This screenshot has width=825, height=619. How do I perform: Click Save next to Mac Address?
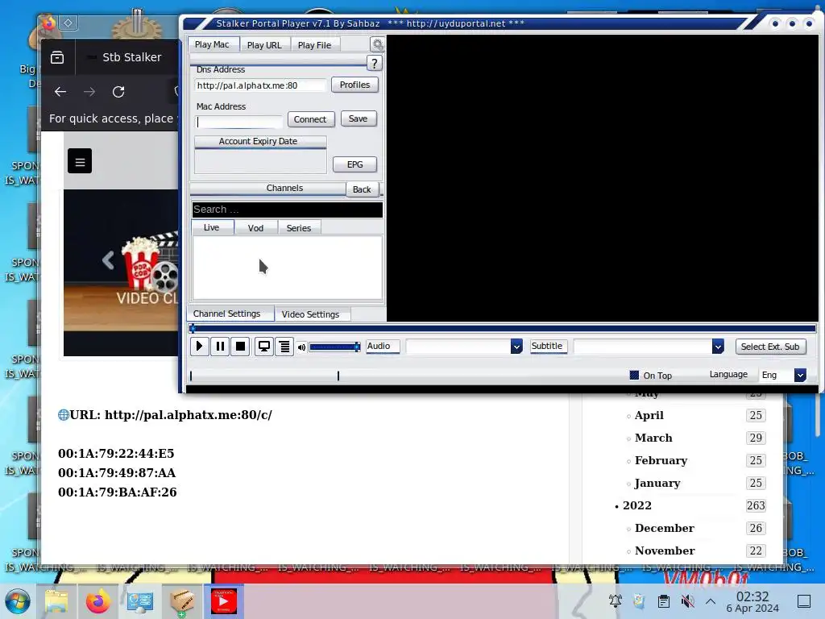click(x=358, y=118)
